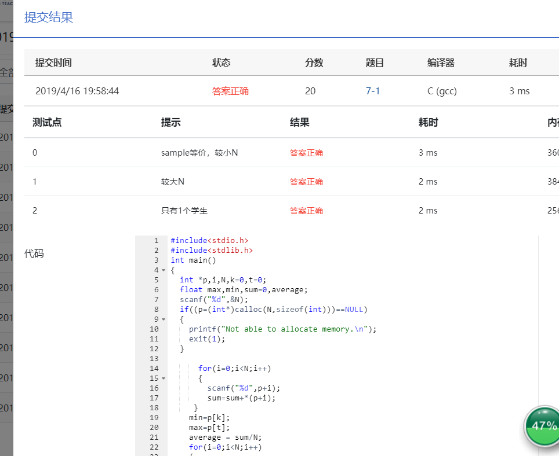Click hint text 较大N

[x=173, y=182]
